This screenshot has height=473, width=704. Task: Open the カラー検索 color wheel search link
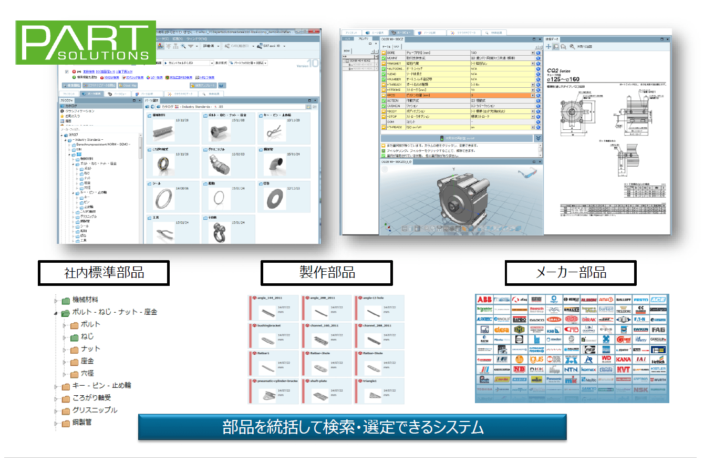[x=154, y=77]
